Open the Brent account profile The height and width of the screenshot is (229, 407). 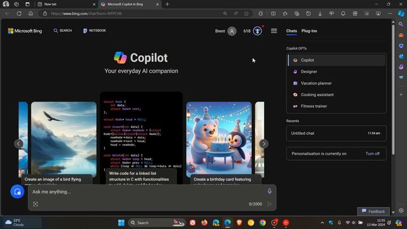[226, 31]
